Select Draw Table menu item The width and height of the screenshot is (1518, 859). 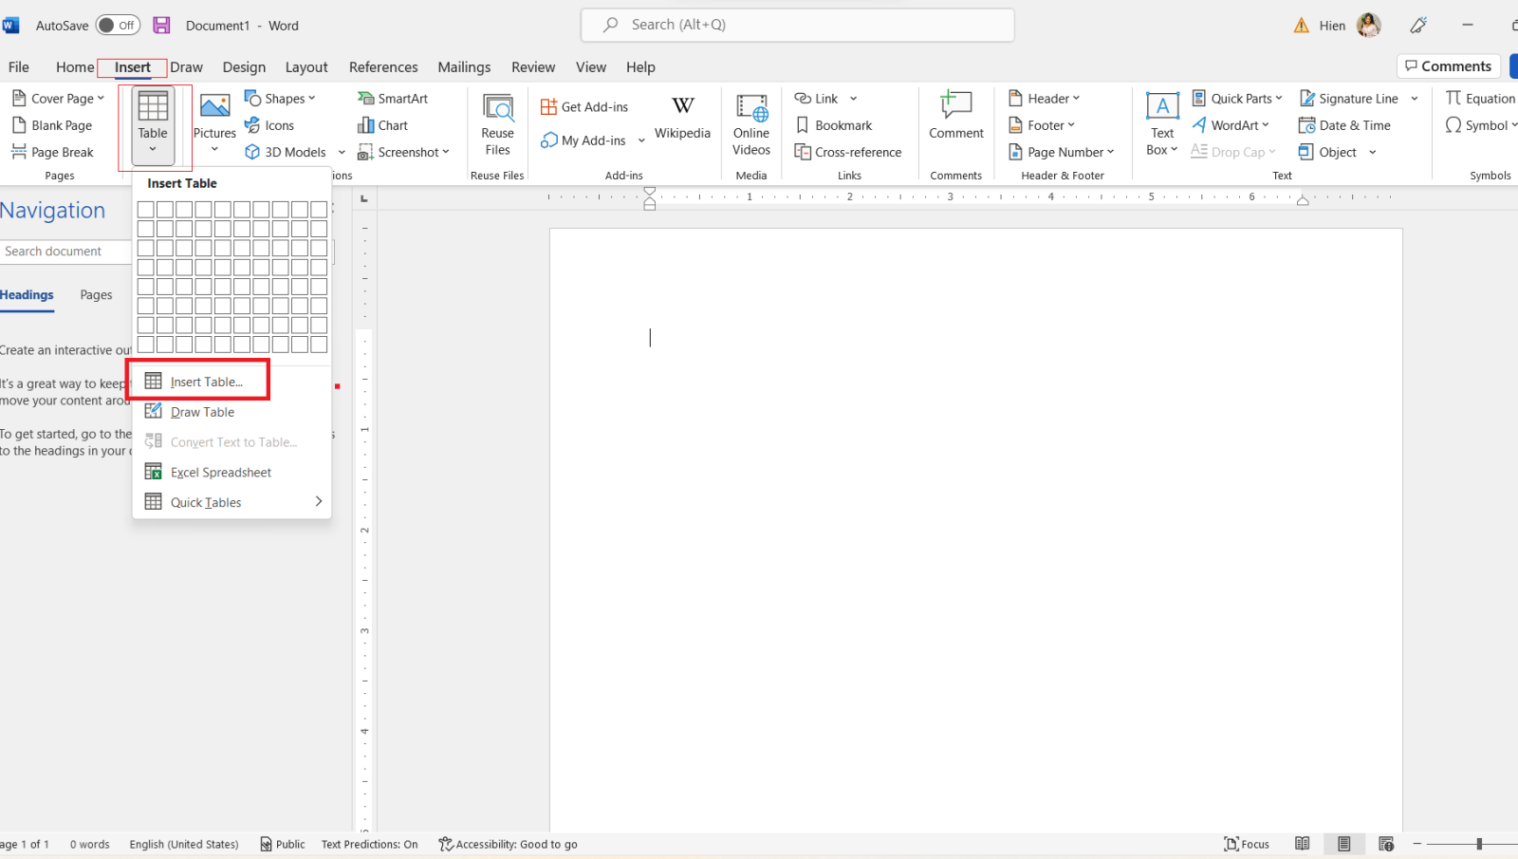click(x=231, y=412)
